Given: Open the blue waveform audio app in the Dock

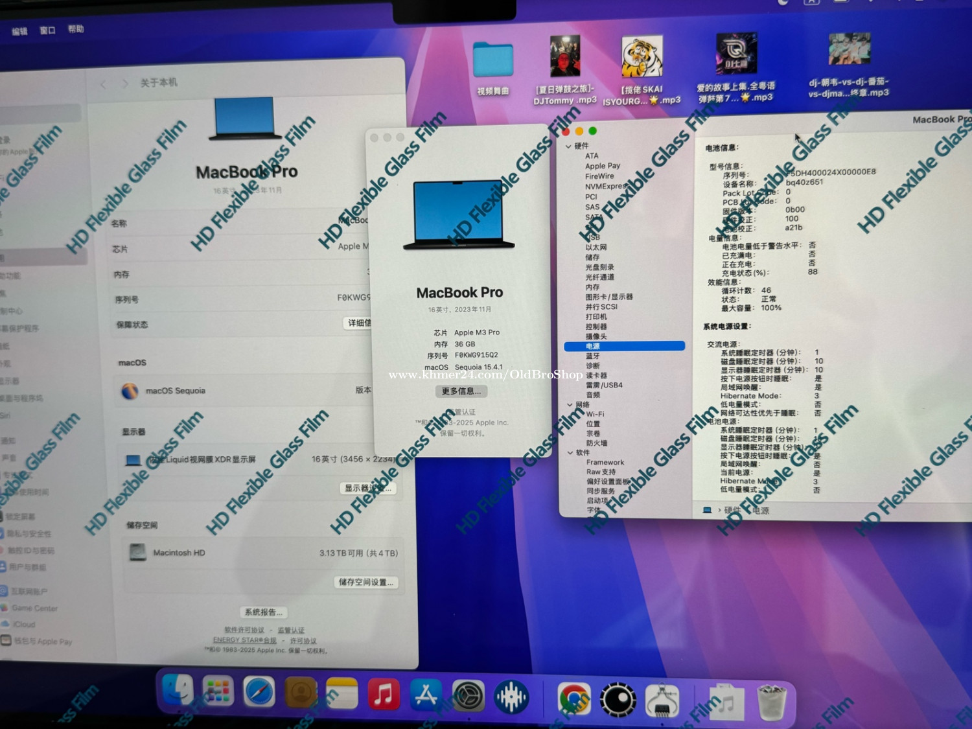Looking at the screenshot, I should pos(511,697).
